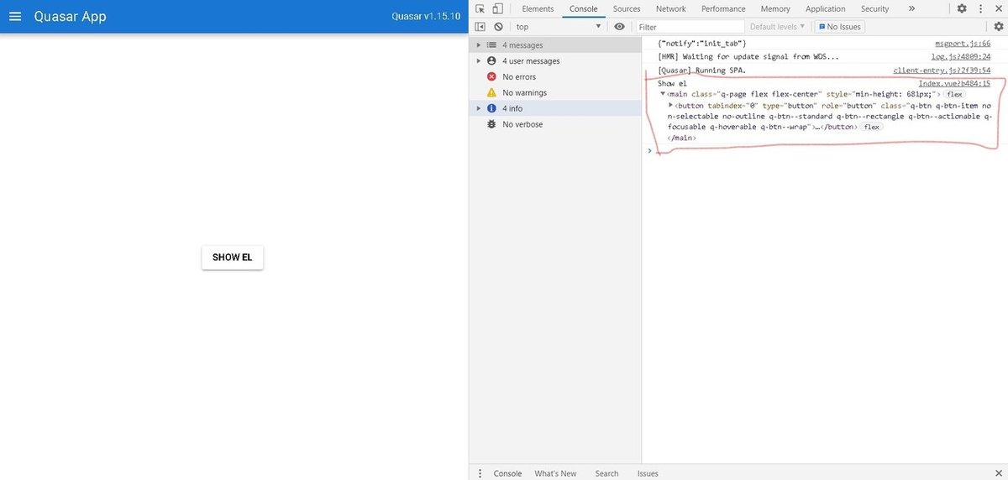Click the verbose bug icon

click(x=492, y=124)
